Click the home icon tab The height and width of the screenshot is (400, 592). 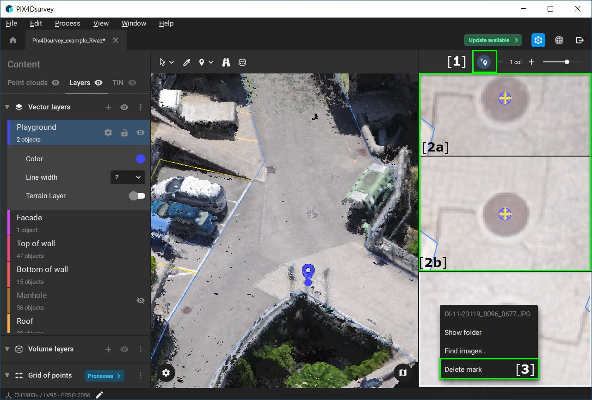click(x=13, y=40)
